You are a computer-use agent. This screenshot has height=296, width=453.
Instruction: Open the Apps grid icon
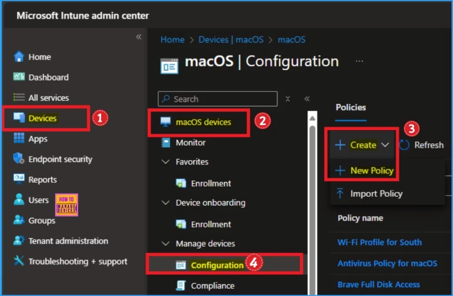tap(19, 138)
